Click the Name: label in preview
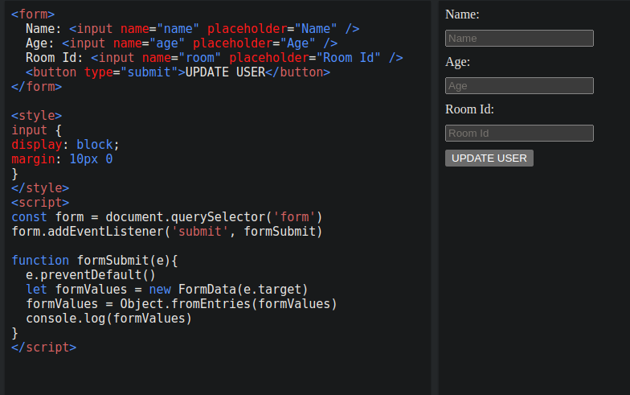 pos(462,14)
